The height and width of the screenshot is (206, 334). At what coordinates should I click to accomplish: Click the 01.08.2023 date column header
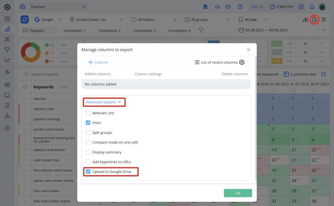coord(279,84)
